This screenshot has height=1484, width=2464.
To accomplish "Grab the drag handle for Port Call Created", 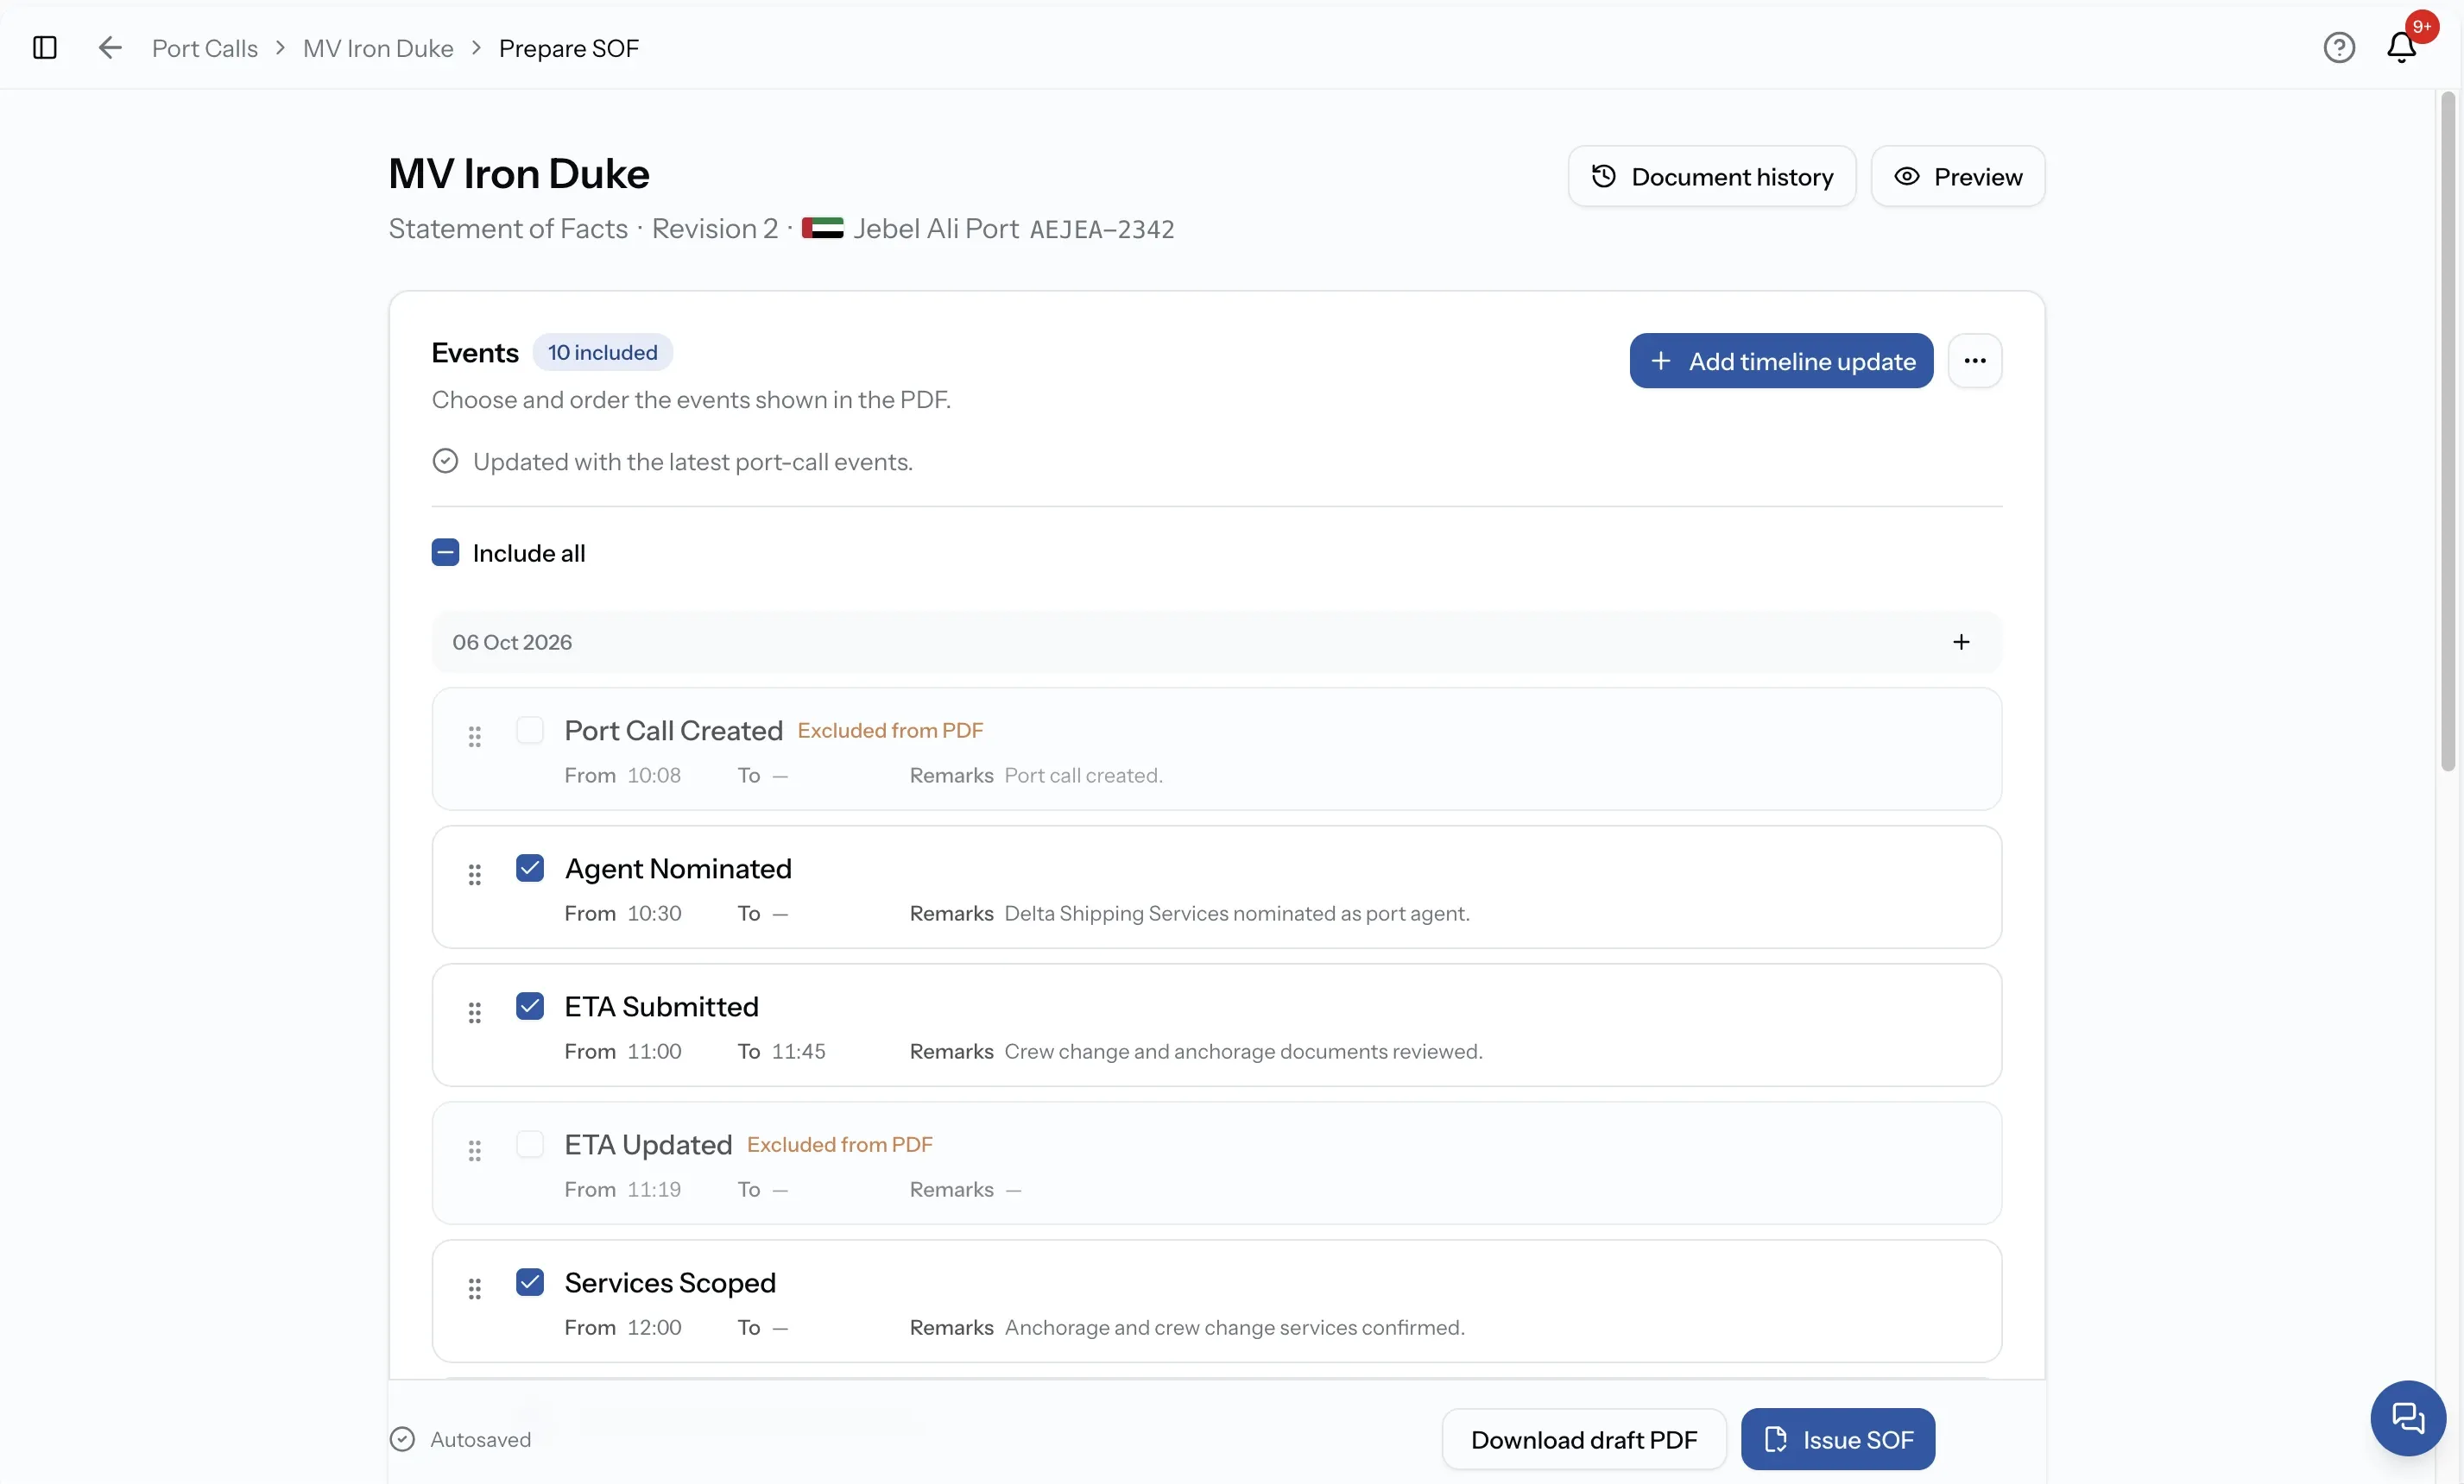I will tap(475, 738).
